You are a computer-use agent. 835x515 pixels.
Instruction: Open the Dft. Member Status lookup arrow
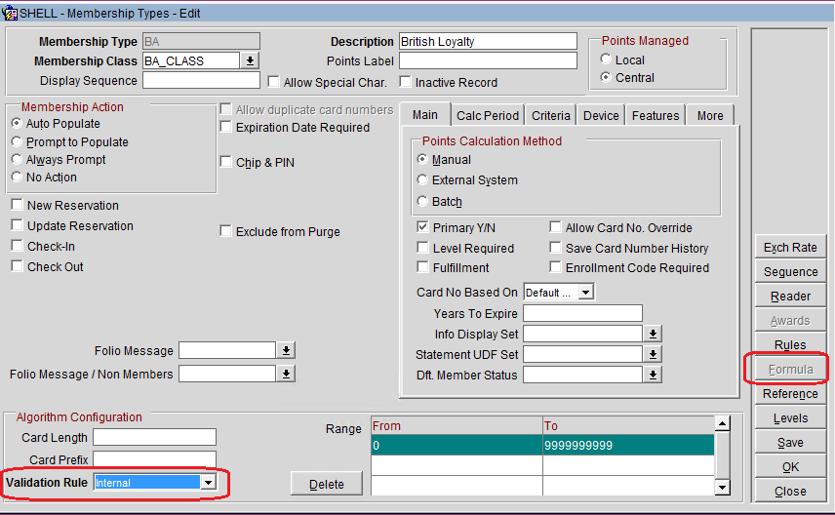coord(654,375)
